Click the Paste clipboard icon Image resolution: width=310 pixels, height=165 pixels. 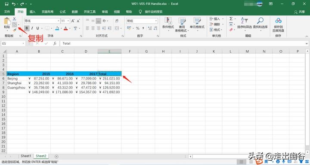7,21
